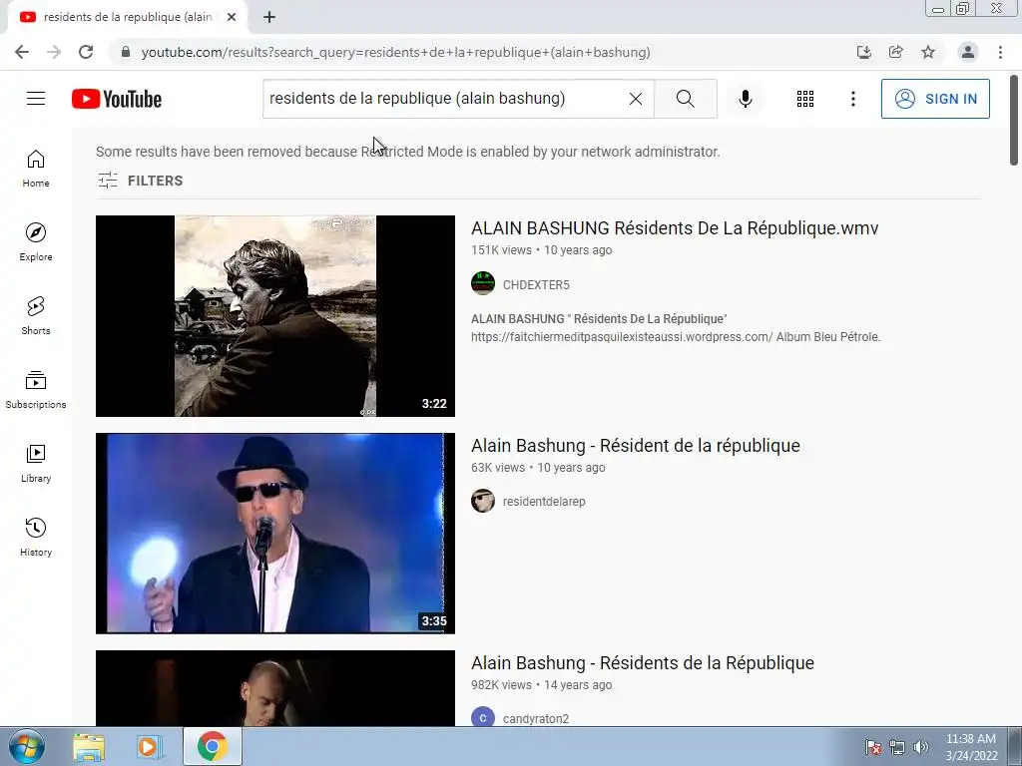
Task: Click the CHDEXTER5 channel avatar
Action: point(483,283)
